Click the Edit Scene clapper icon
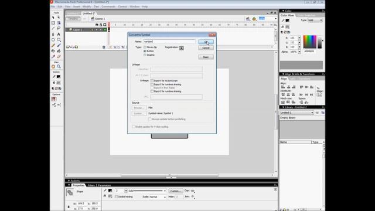This screenshot has width=375, height=211. [248, 19]
